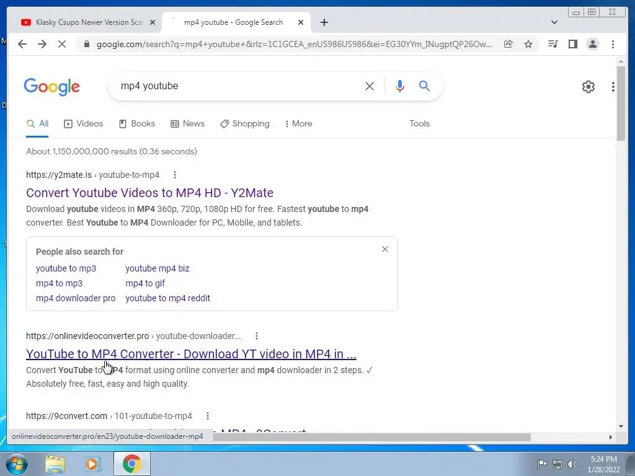Click the Chrome taskbar icon

point(131,464)
